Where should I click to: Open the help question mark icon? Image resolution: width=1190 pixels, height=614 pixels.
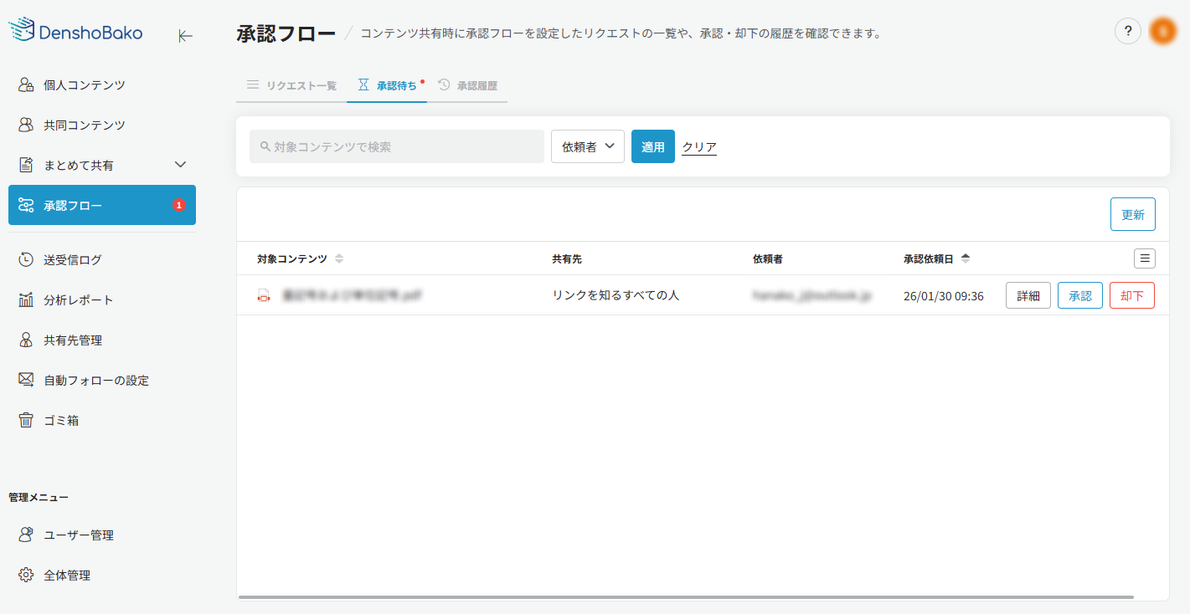pos(1128,32)
